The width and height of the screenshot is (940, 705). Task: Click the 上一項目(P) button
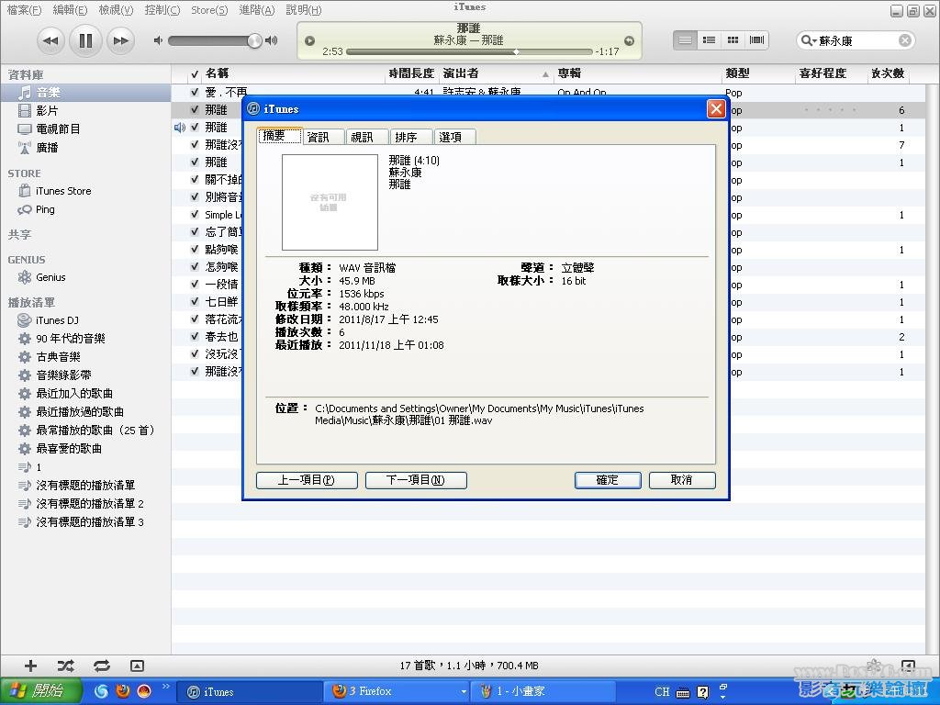307,480
